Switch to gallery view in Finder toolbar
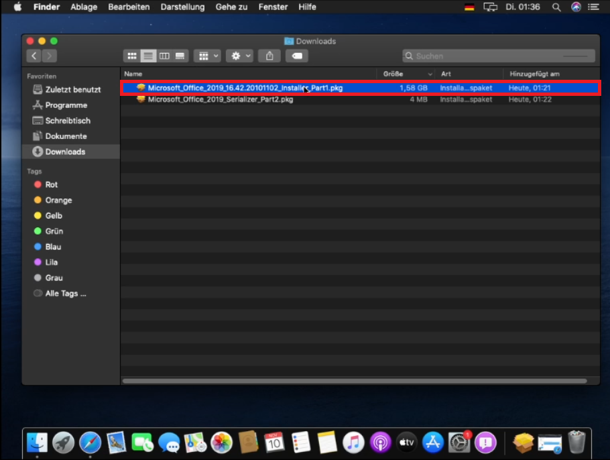This screenshot has width=610, height=460. tap(180, 56)
